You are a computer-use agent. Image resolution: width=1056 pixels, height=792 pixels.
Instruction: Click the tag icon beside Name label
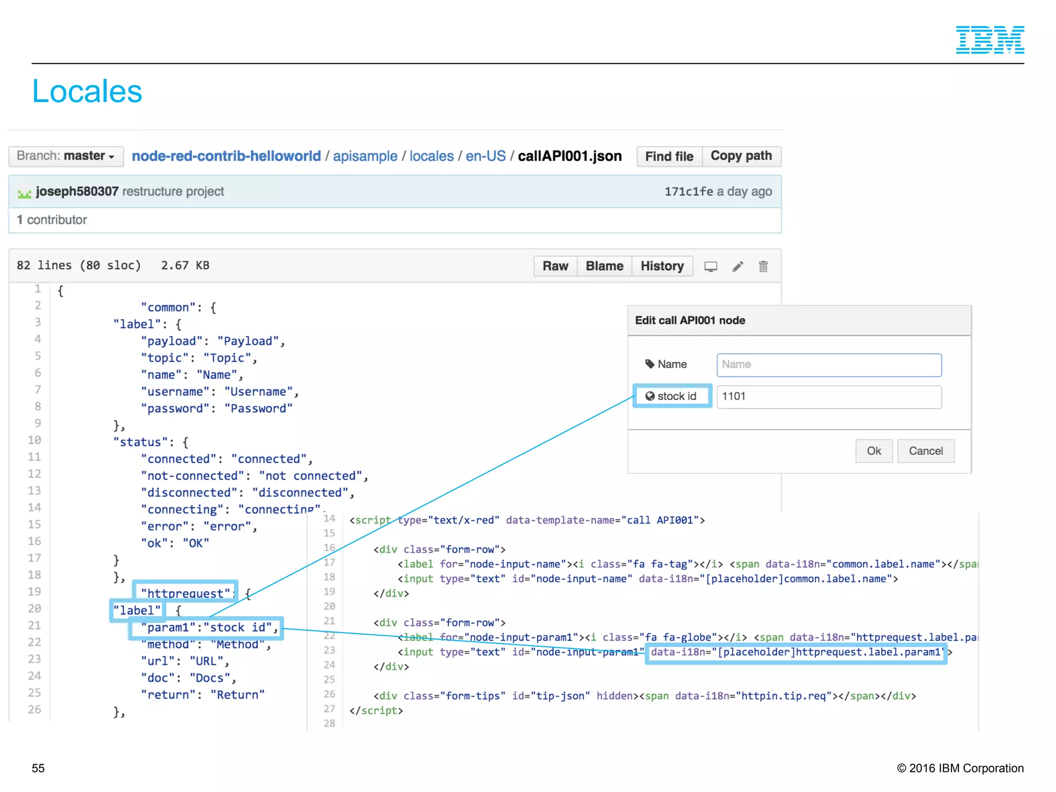point(650,364)
